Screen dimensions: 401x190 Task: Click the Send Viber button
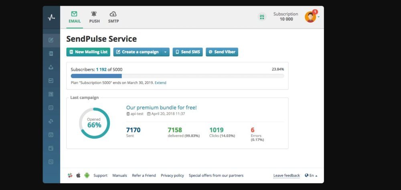click(x=222, y=52)
